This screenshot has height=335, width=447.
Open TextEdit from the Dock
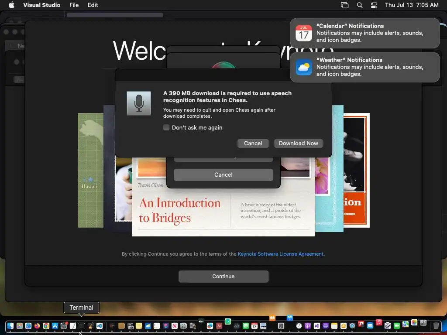pos(73,326)
